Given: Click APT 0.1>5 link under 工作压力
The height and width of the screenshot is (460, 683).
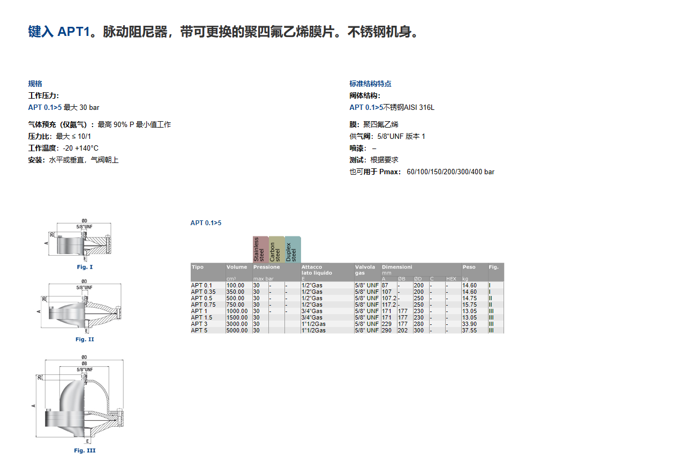Looking at the screenshot, I should click(45, 107).
